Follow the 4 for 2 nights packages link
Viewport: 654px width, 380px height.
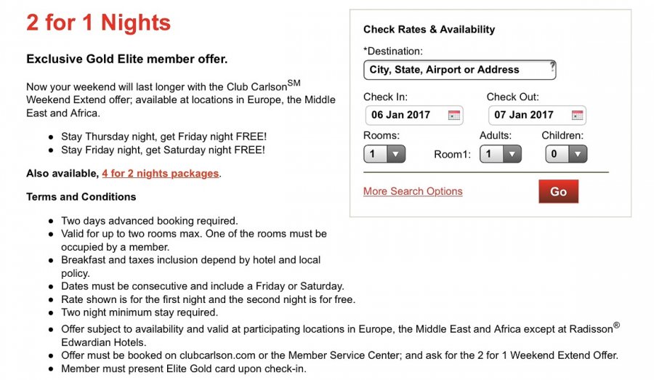pos(160,174)
